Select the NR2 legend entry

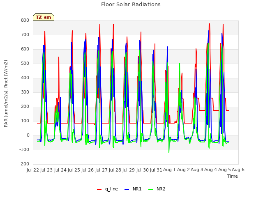pyautogui.click(x=157, y=189)
